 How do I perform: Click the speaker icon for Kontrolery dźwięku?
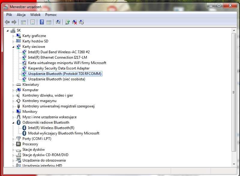click(18, 95)
